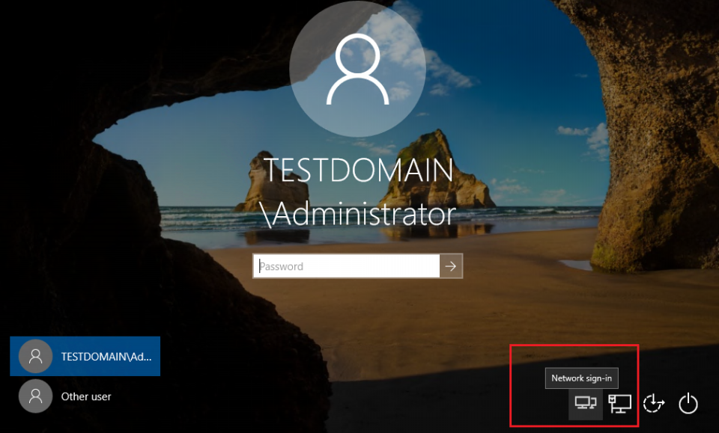
Task: Focus the Password input field
Action: (346, 266)
